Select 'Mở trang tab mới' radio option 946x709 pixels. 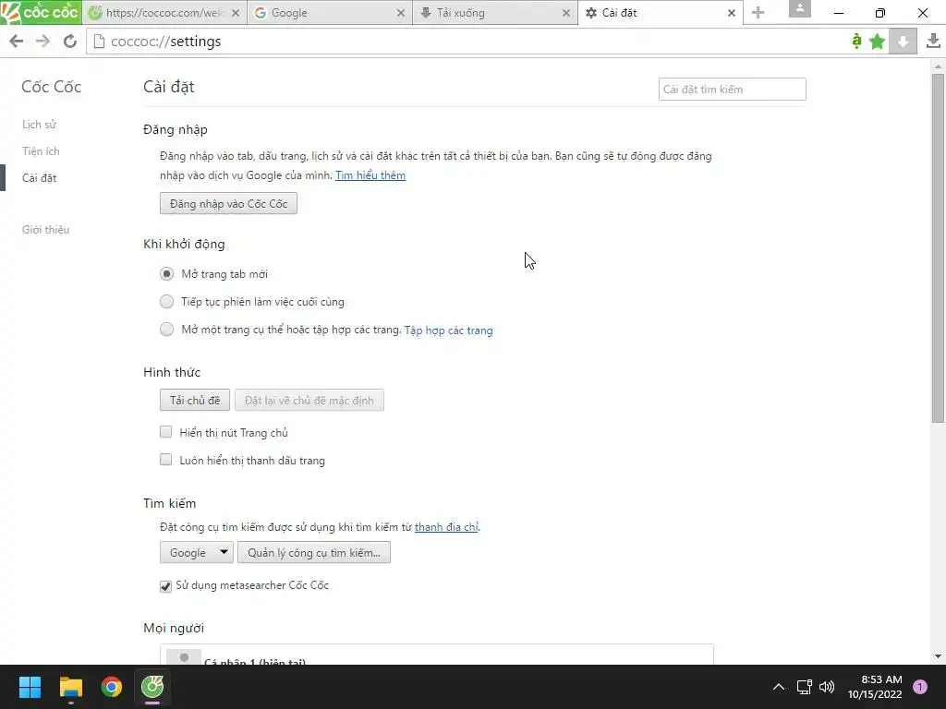tap(166, 273)
